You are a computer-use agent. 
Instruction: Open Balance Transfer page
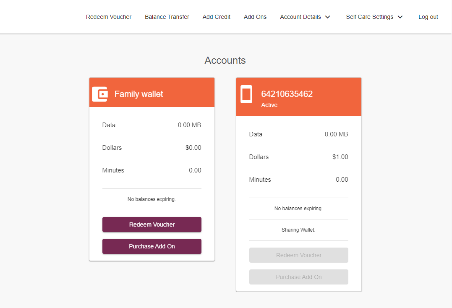[x=167, y=17]
